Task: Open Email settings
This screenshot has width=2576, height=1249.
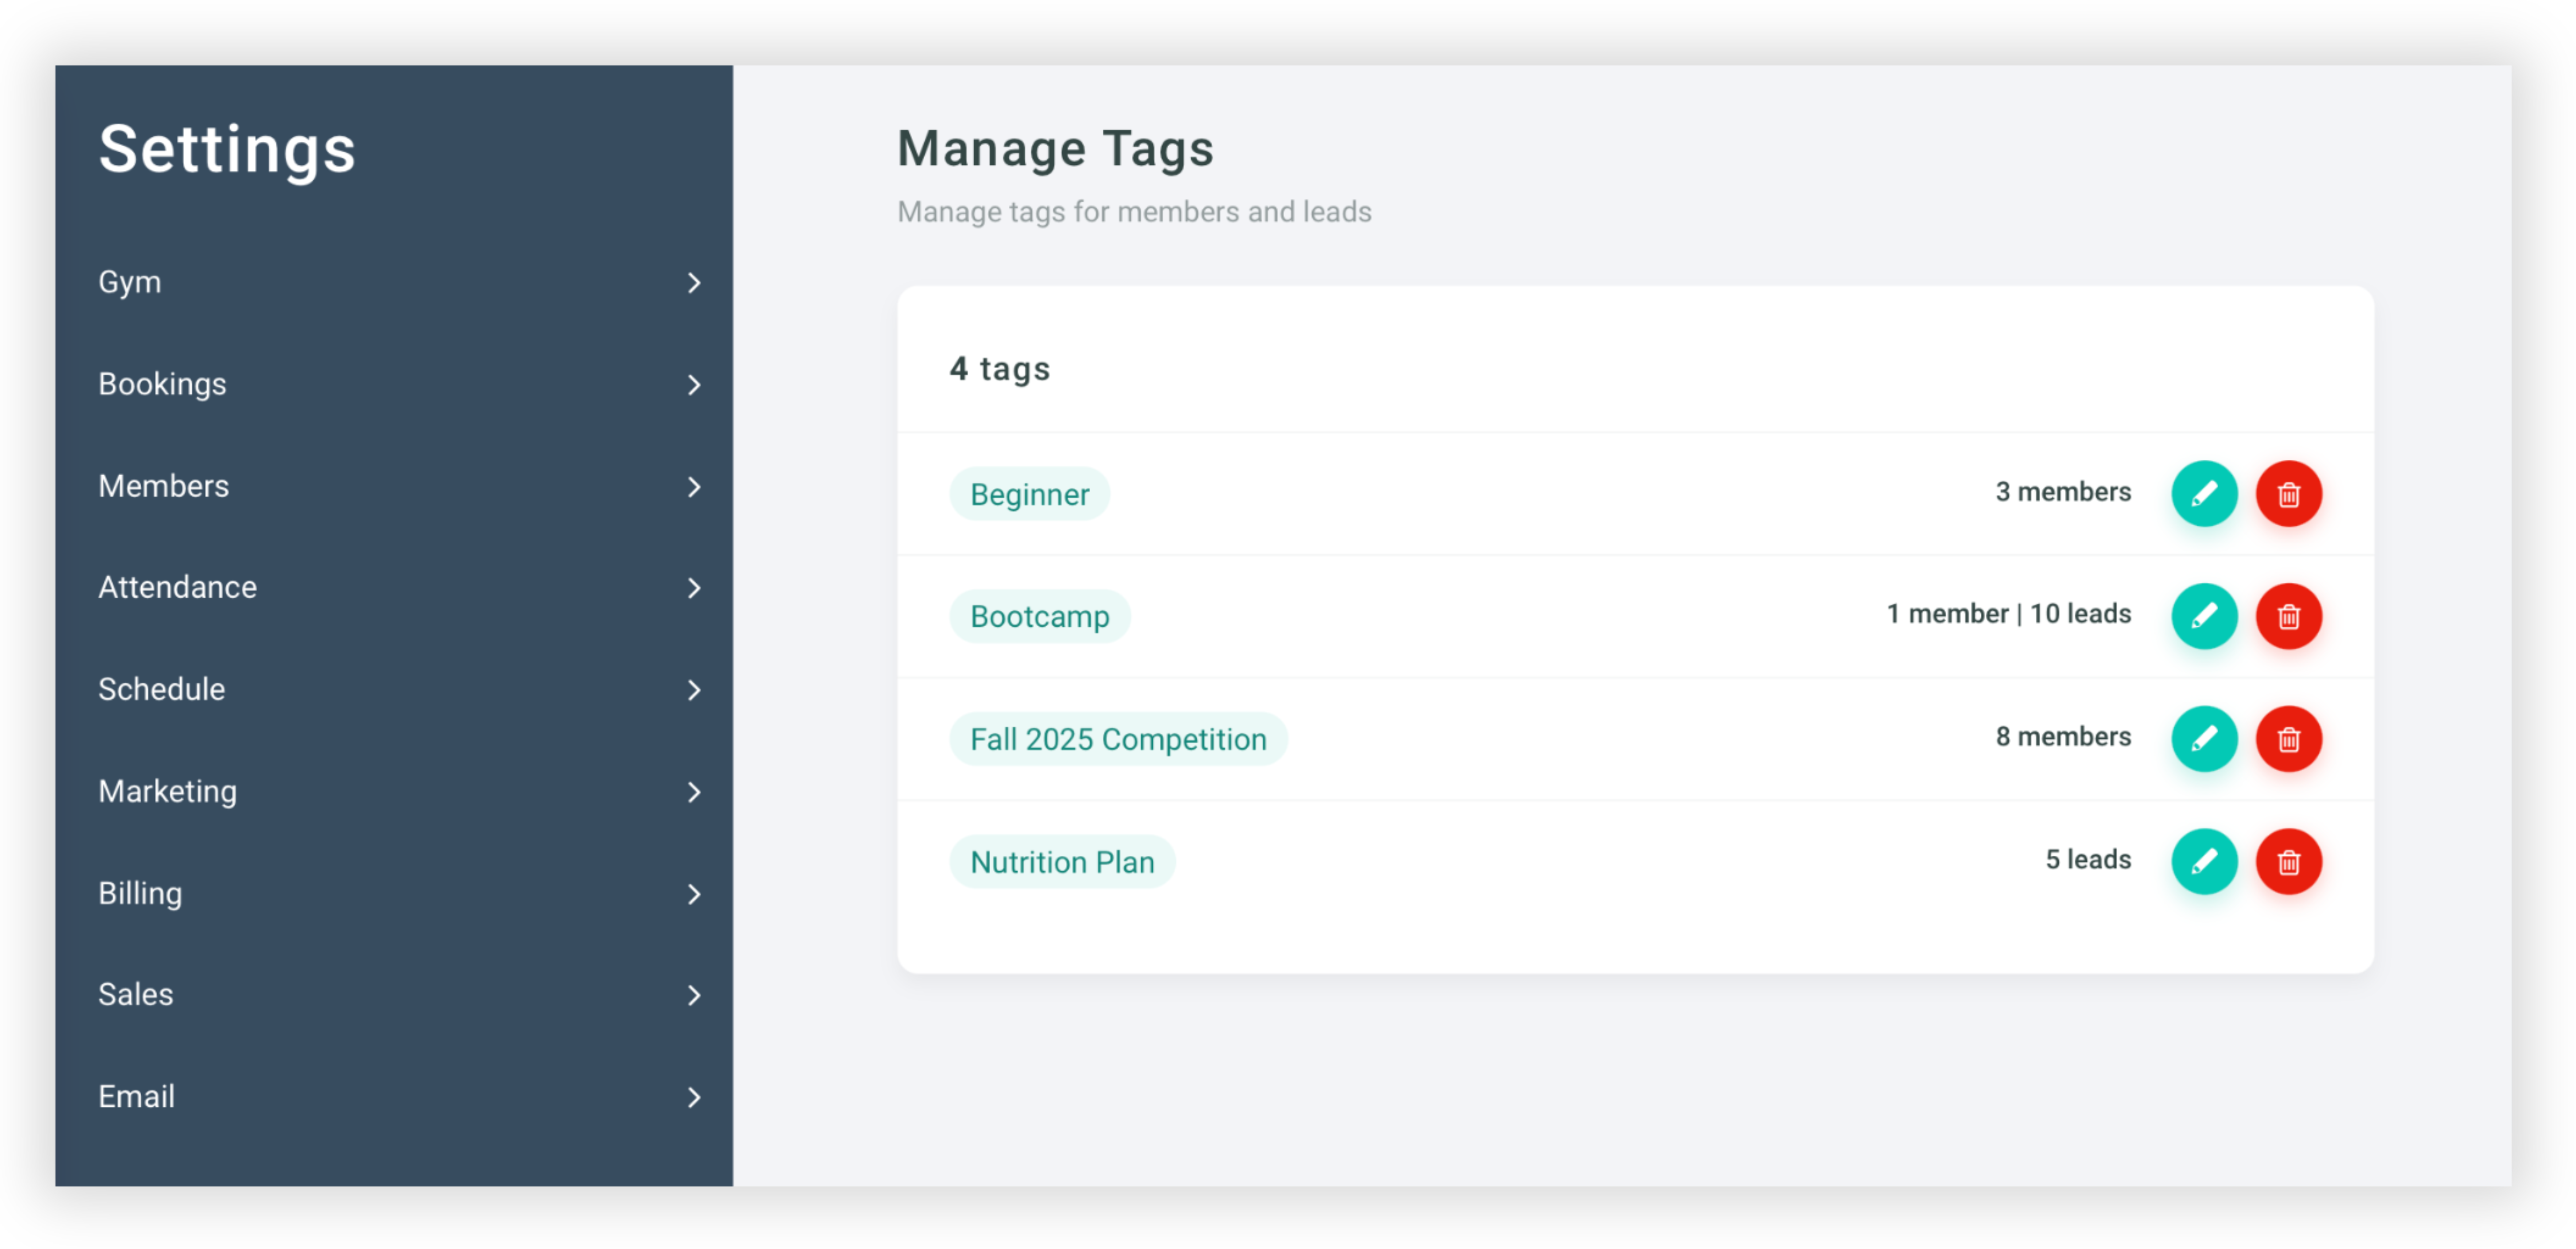Action: point(394,1097)
